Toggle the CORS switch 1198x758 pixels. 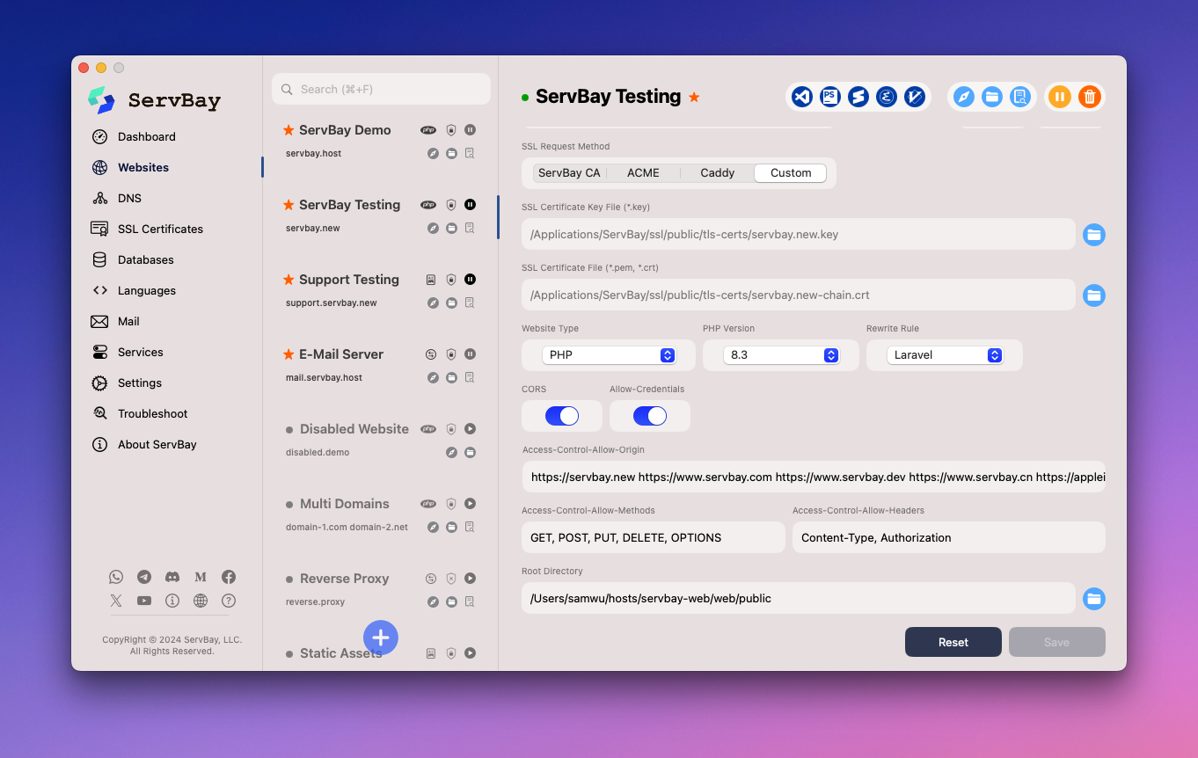coord(562,416)
